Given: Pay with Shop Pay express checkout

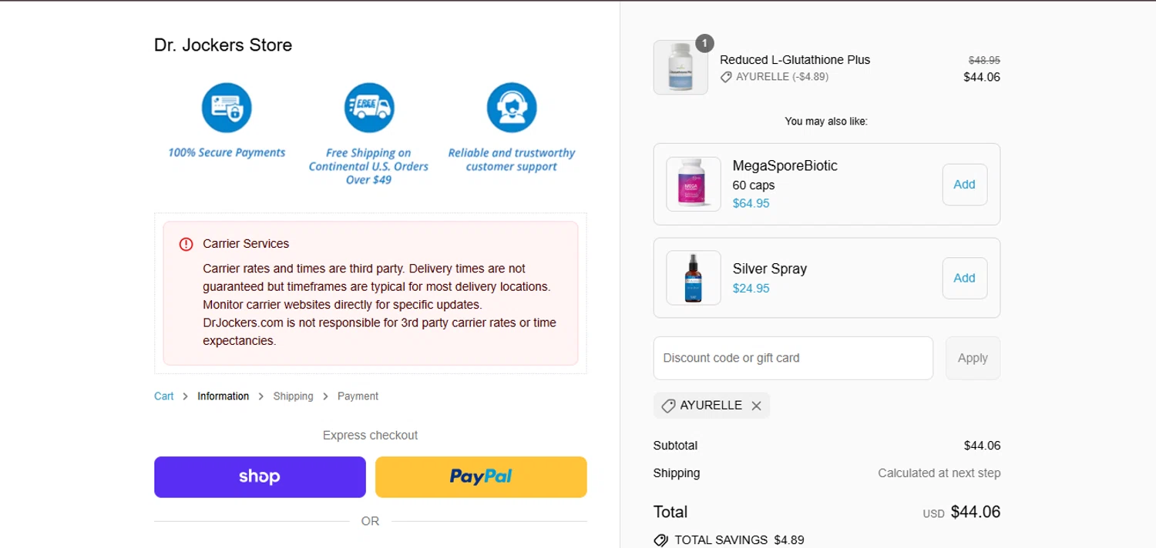Looking at the screenshot, I should 260,477.
